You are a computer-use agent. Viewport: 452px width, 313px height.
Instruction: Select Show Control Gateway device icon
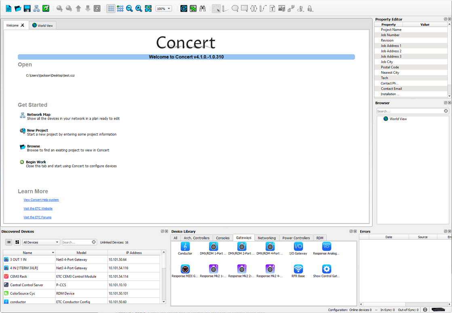pyautogui.click(x=326, y=271)
